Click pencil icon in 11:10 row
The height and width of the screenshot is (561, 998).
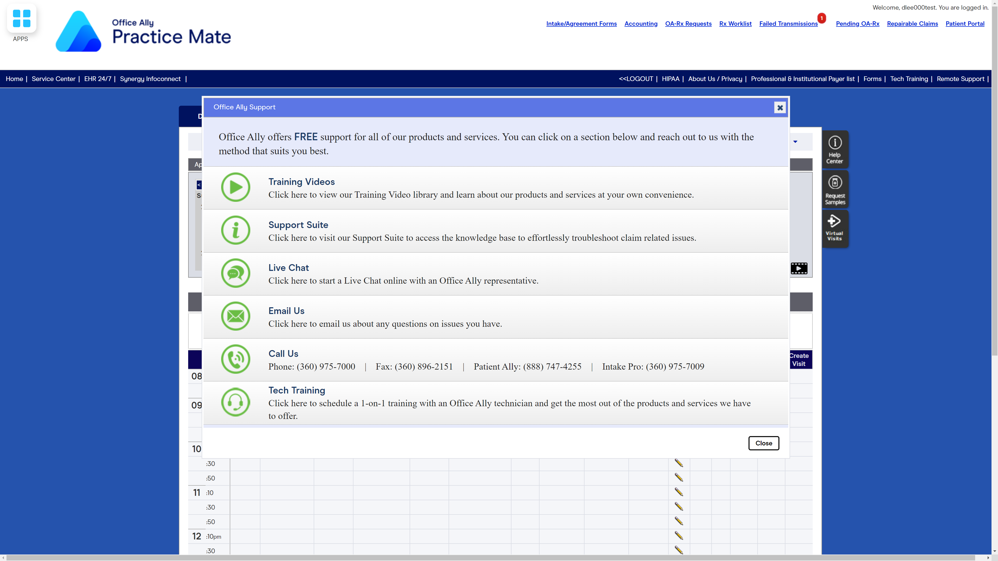pos(679,492)
